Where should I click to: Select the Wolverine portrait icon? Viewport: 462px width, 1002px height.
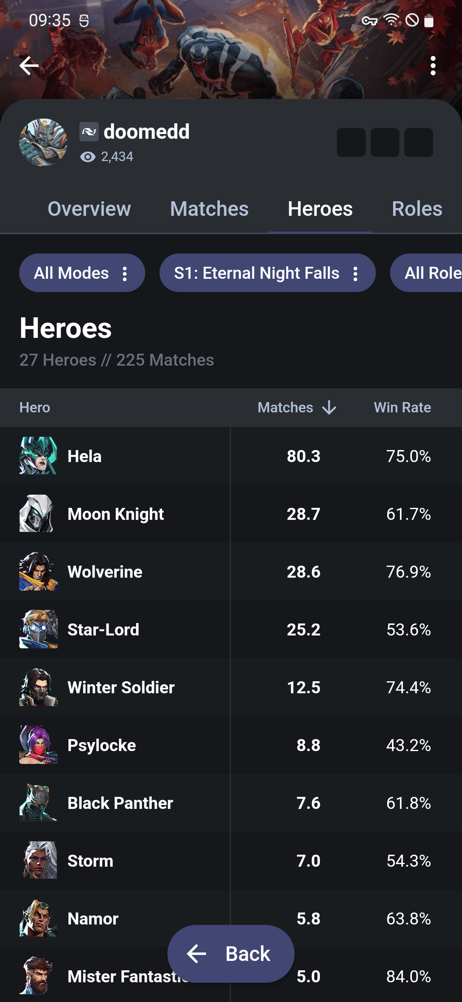point(38,572)
